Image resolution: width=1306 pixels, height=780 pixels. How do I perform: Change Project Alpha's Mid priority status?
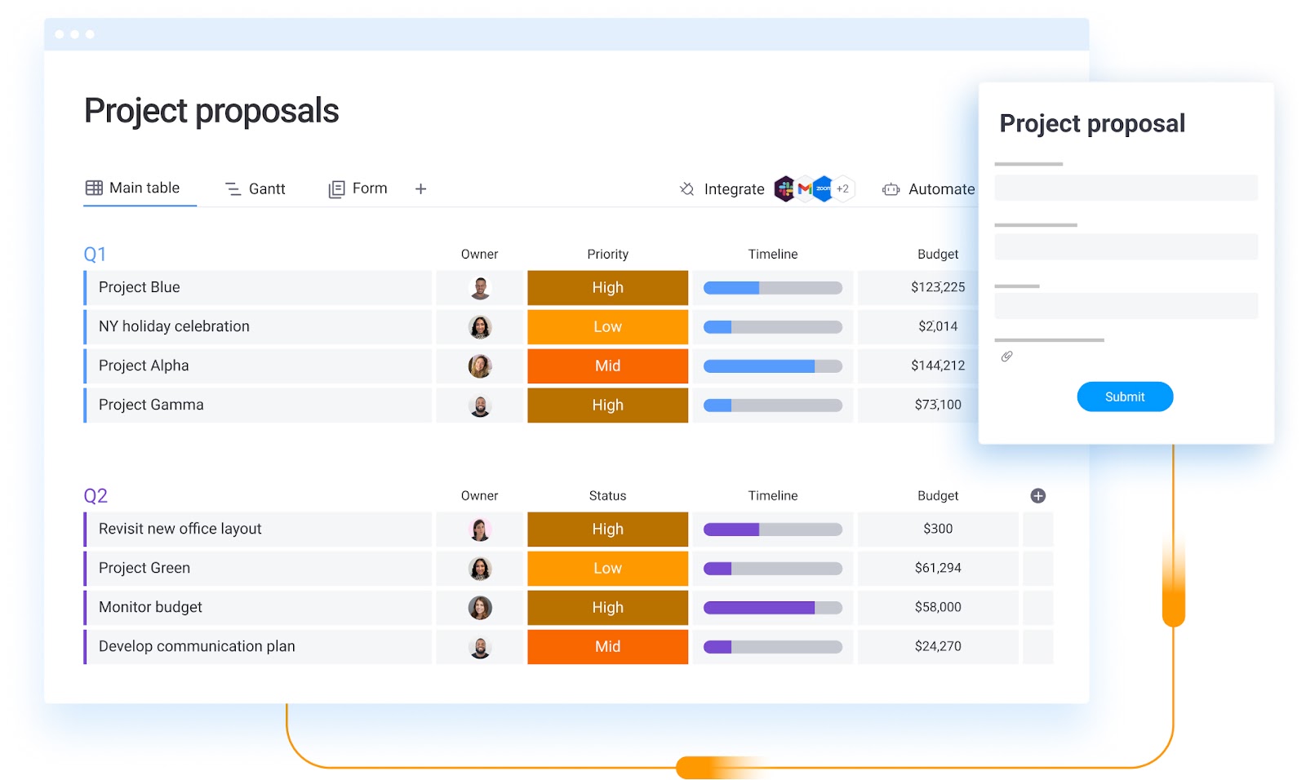click(x=607, y=366)
